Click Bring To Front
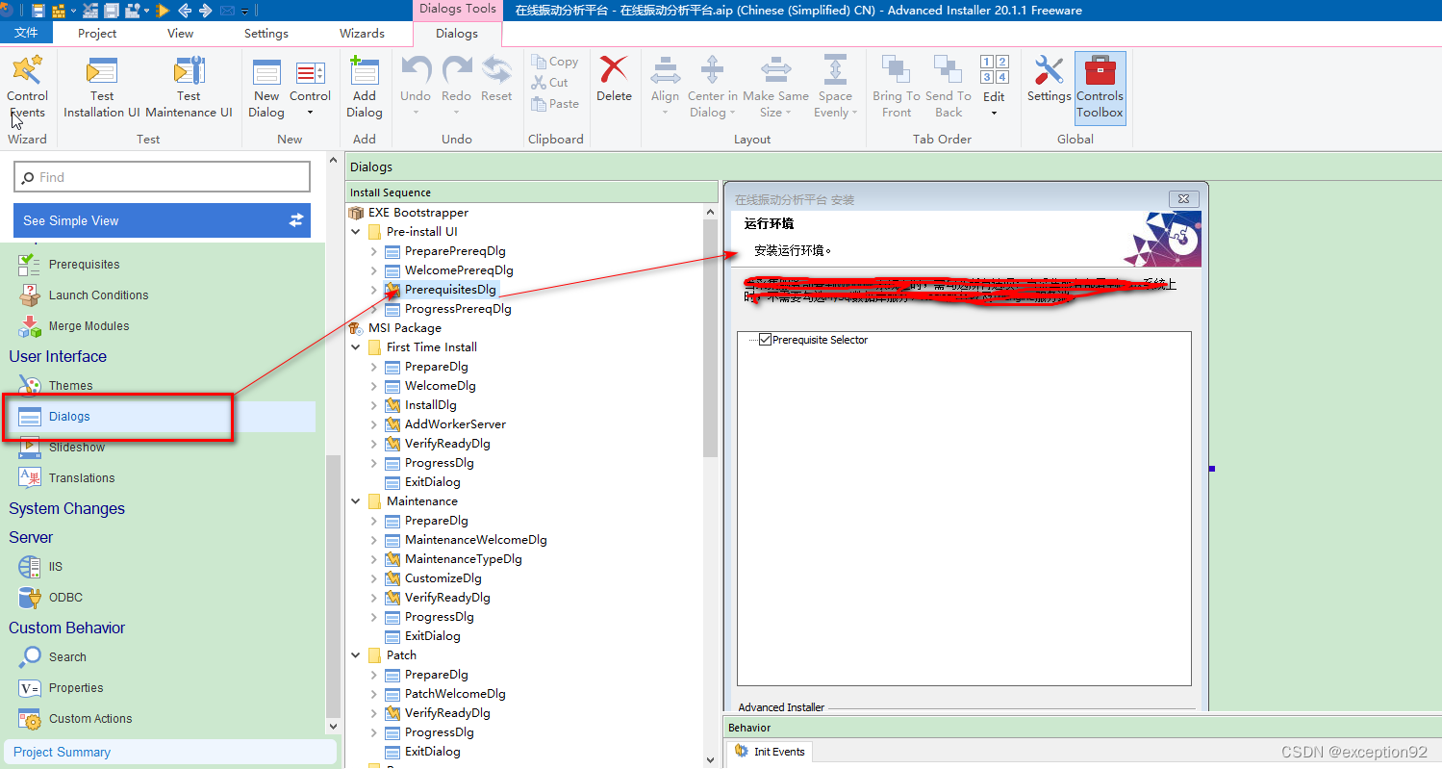Viewport: 1442px width, 769px height. pos(897,88)
